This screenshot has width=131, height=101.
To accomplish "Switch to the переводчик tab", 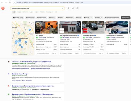I will tap(50, 12).
